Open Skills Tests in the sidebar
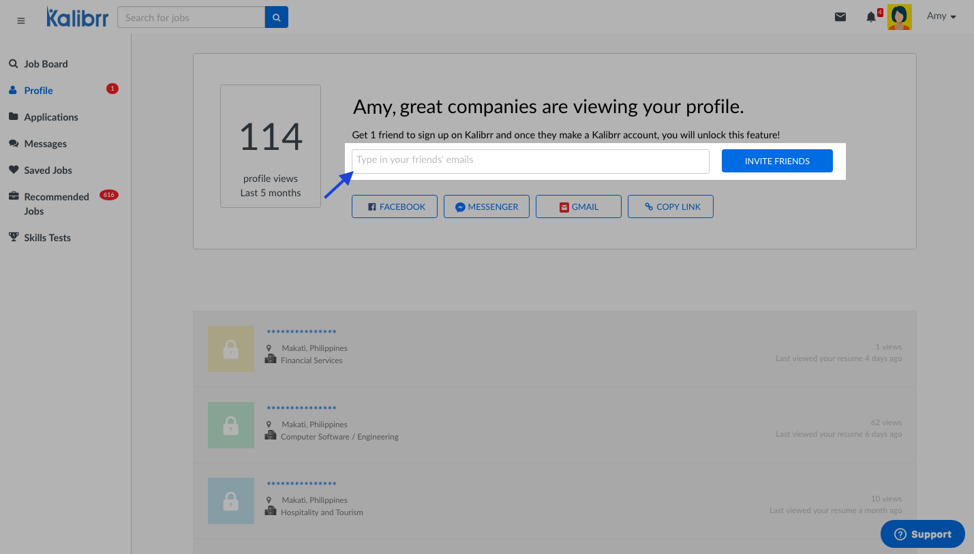The width and height of the screenshot is (974, 554). coord(47,238)
